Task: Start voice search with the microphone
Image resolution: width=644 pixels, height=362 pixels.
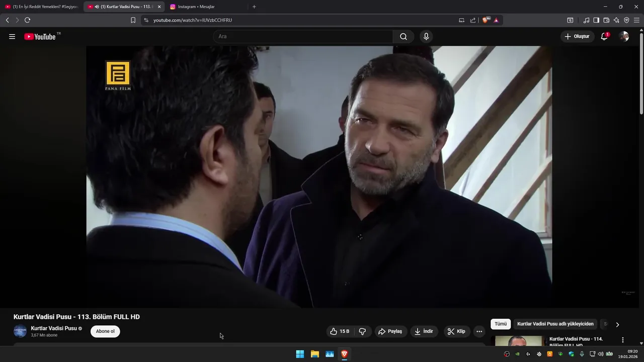Action: click(x=426, y=36)
